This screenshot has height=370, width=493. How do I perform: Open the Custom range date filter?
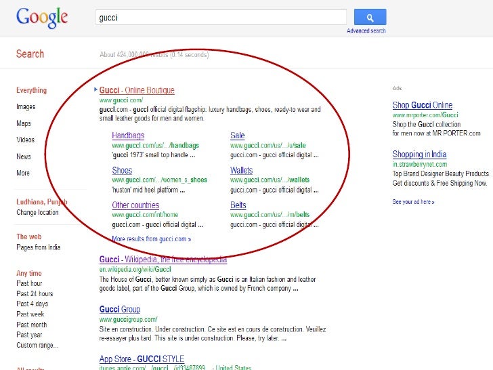coord(37,345)
